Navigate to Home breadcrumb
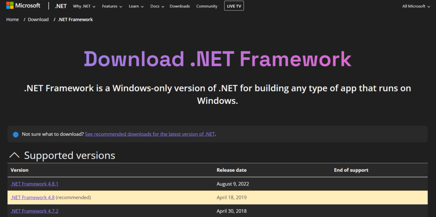The image size is (436, 217). tap(13, 20)
